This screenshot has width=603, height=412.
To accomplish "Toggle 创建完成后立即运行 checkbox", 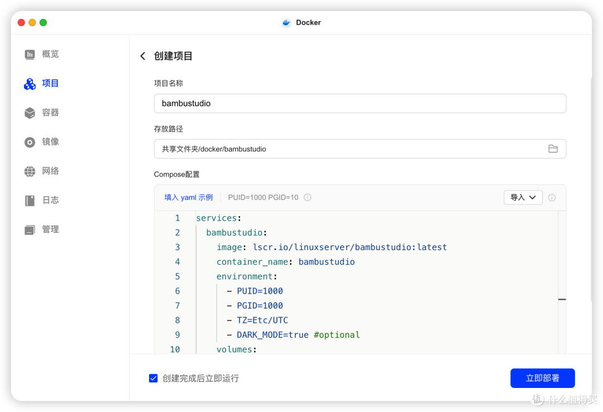I will point(153,378).
